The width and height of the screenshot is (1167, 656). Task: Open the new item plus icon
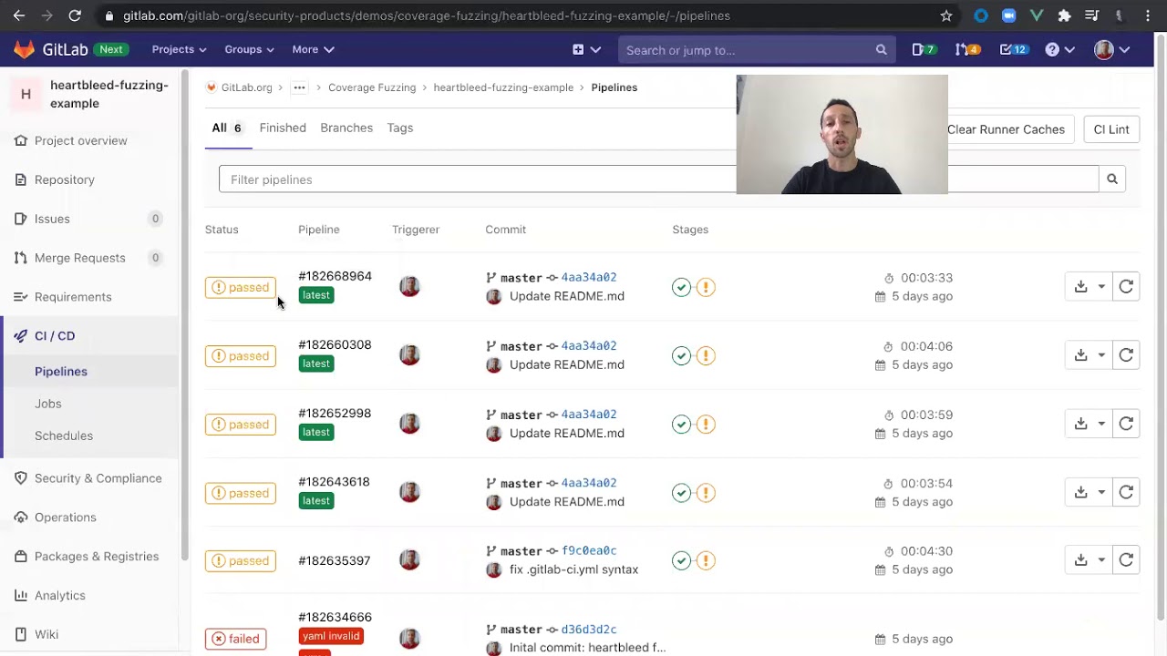pos(578,49)
